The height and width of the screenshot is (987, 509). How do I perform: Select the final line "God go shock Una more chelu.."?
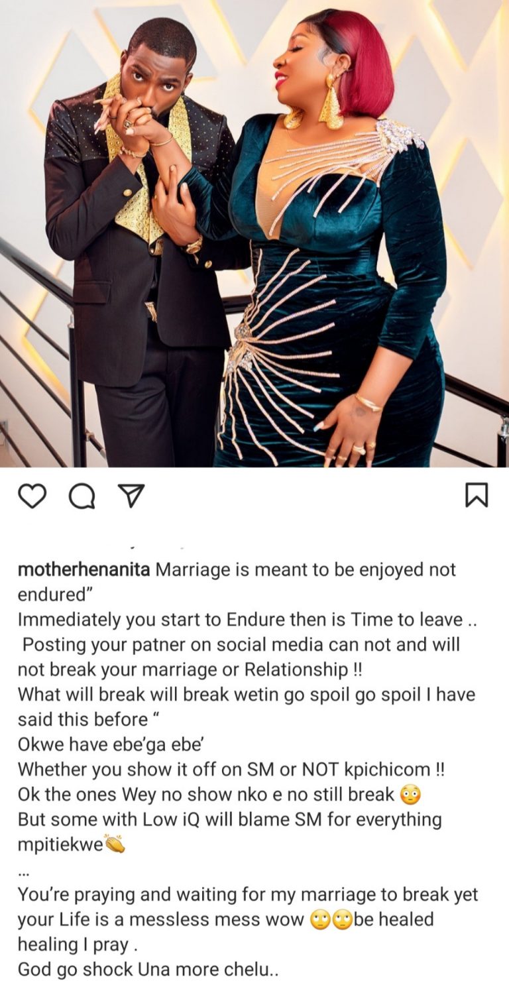pyautogui.click(x=148, y=969)
